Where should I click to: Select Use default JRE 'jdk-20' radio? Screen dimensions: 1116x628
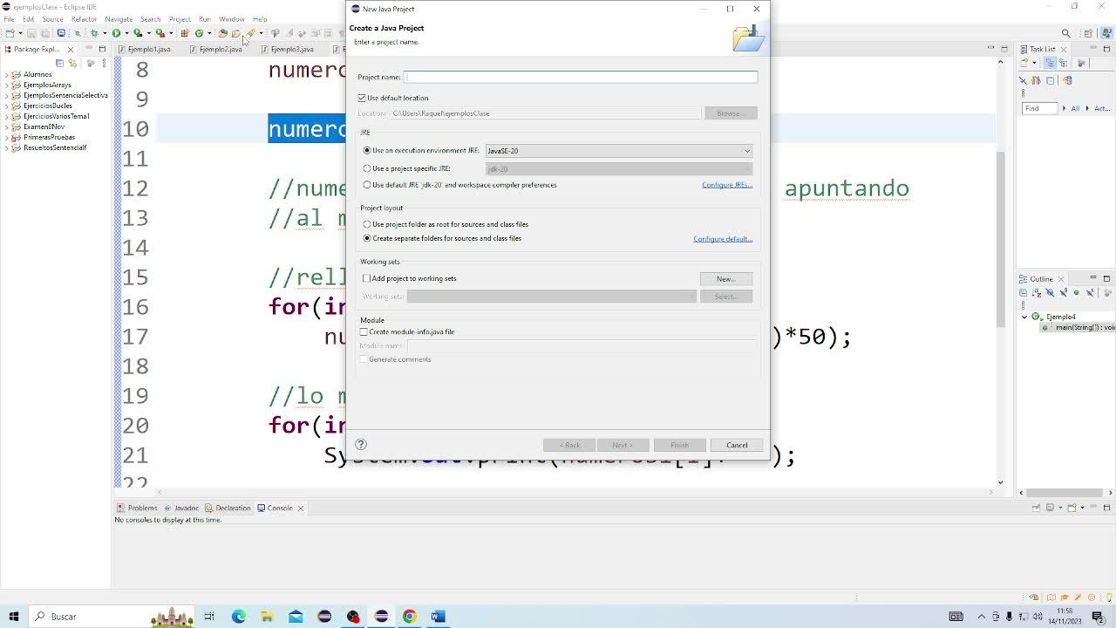coord(367,185)
